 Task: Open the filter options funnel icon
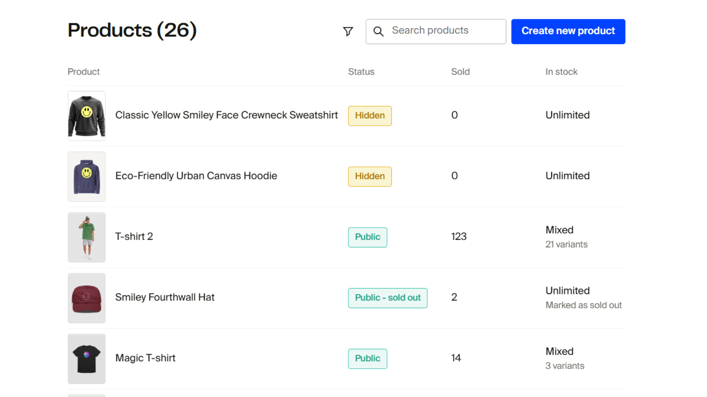348,32
